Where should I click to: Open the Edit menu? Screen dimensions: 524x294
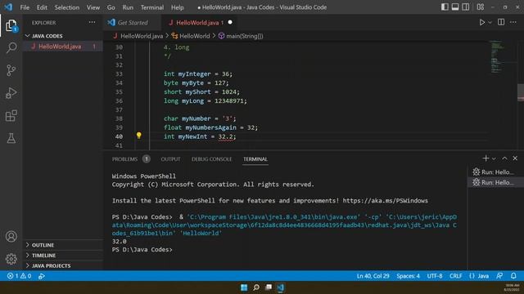click(x=42, y=7)
